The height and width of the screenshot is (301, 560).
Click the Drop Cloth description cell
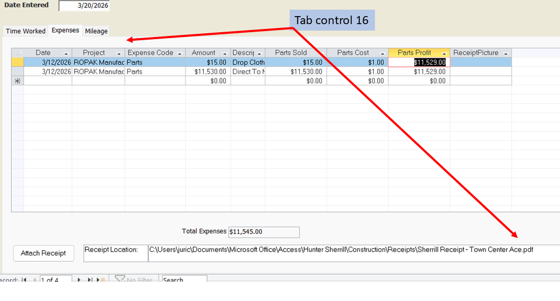[248, 62]
